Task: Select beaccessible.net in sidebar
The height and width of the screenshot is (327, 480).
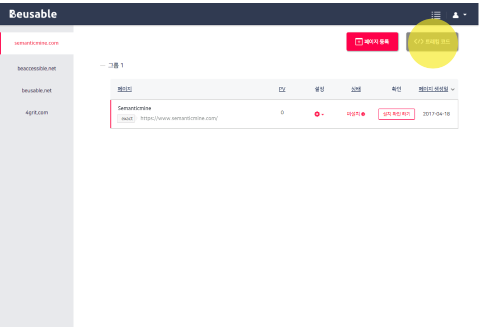Action: 36,68
